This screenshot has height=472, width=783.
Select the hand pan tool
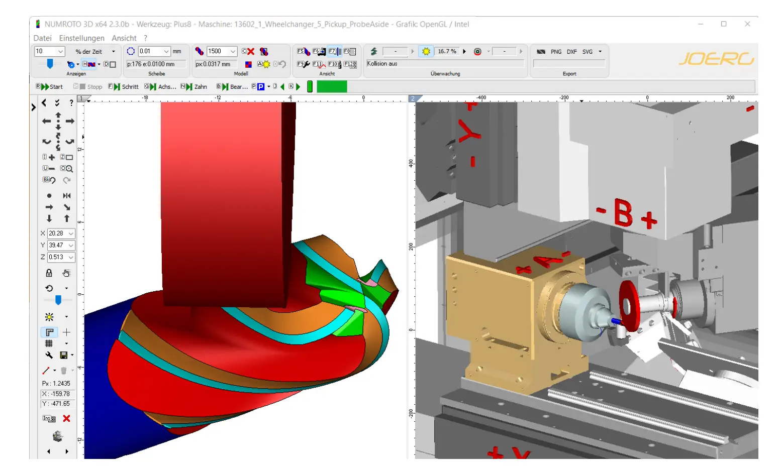(x=66, y=273)
